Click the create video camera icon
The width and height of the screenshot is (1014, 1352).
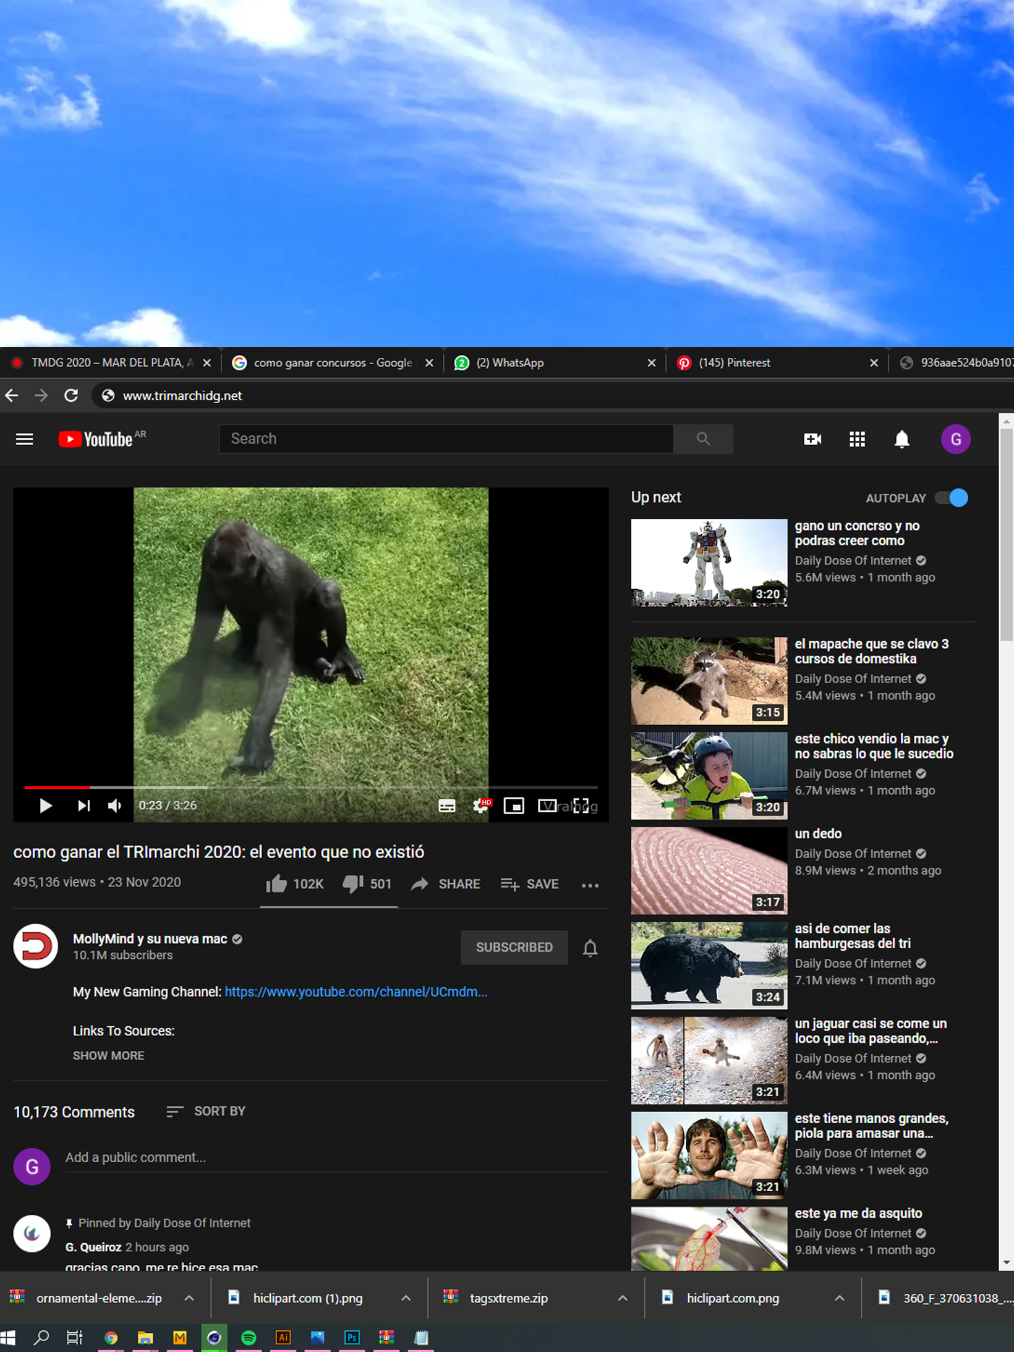pos(812,439)
